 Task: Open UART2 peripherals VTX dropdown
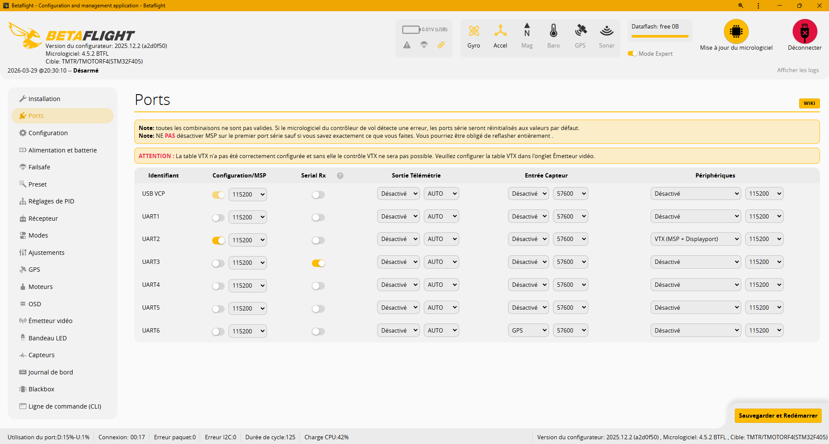coord(696,239)
